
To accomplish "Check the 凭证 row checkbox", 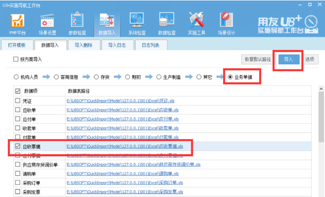I will pos(17,100).
